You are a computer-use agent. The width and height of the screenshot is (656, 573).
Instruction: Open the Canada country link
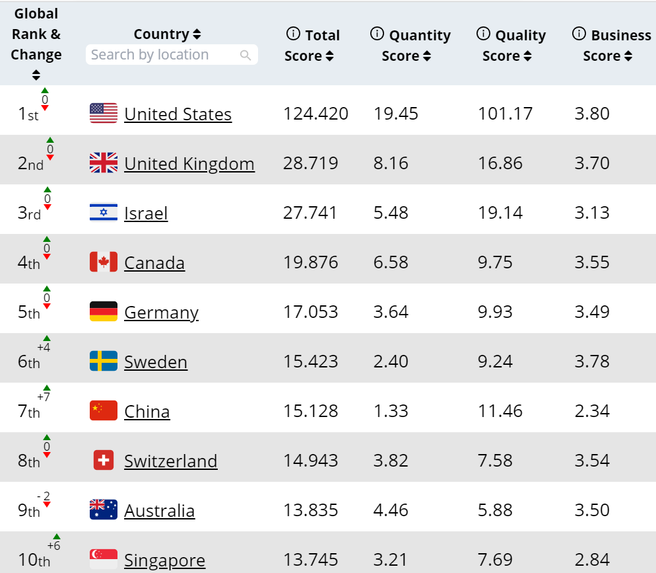154,262
